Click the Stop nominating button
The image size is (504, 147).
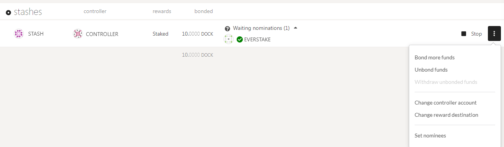click(472, 34)
